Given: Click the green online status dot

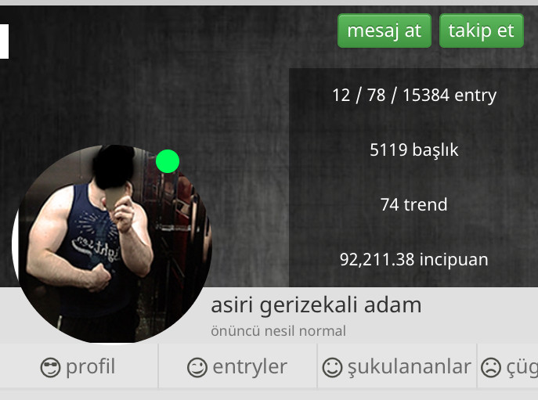Looking at the screenshot, I should 168,161.
